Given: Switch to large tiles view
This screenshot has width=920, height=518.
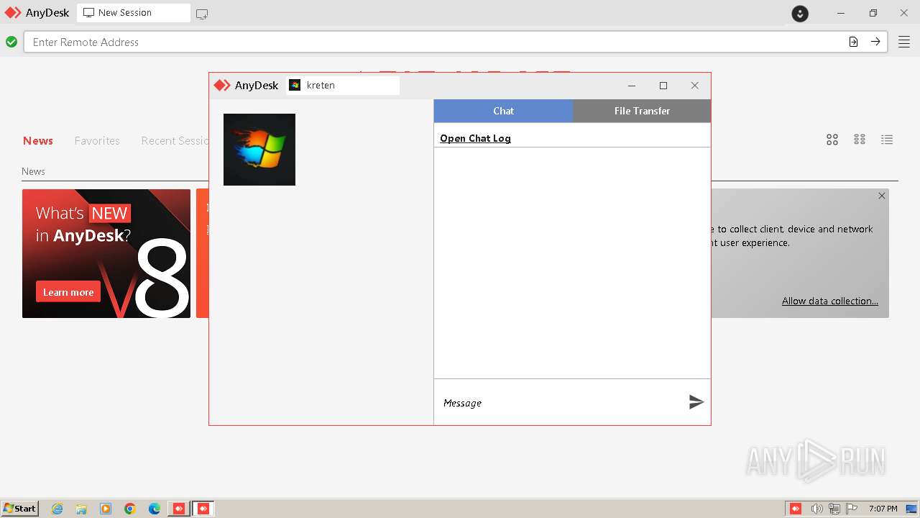Looking at the screenshot, I should click(x=832, y=140).
